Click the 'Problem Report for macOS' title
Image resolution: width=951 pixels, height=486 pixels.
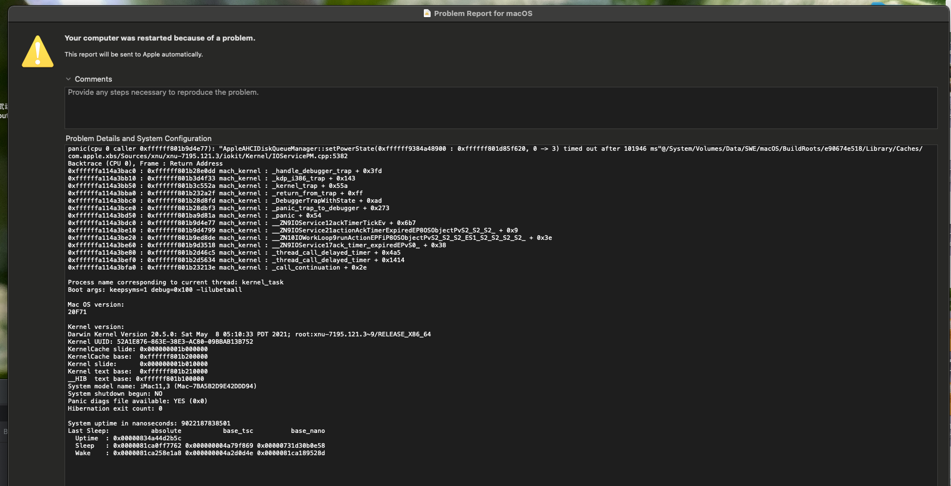tap(483, 14)
